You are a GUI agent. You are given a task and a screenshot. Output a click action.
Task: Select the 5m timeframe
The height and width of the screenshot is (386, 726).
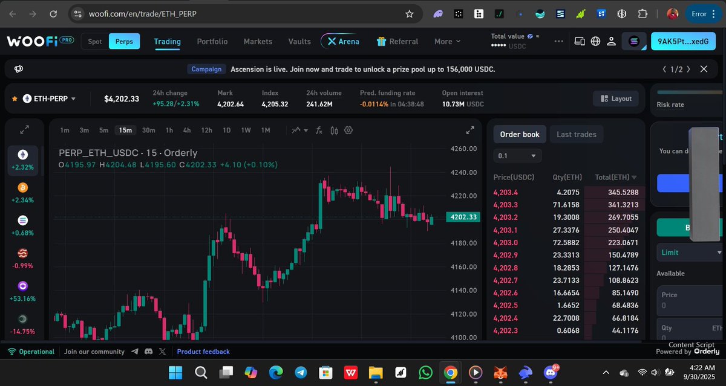(x=104, y=130)
